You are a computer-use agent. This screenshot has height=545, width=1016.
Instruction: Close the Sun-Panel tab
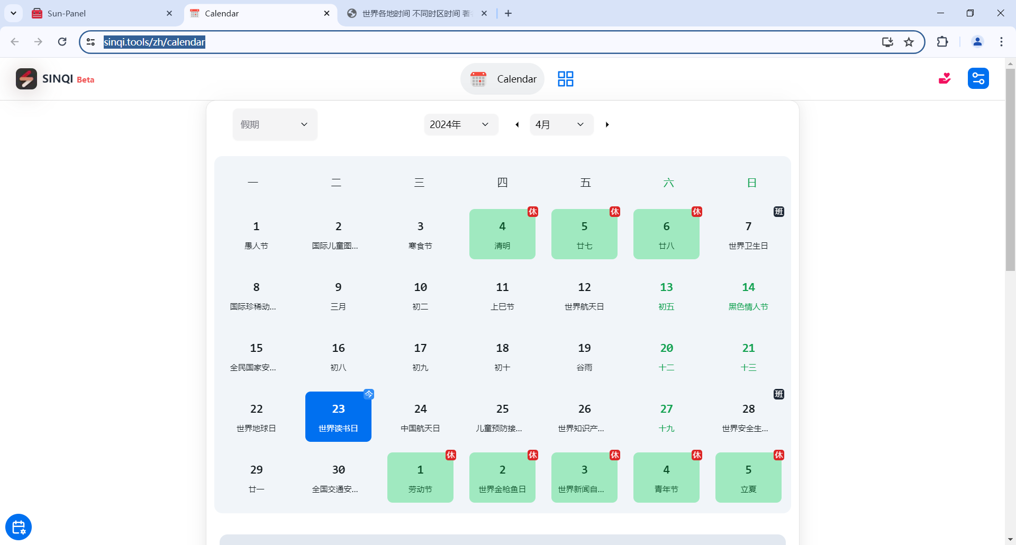coord(169,13)
